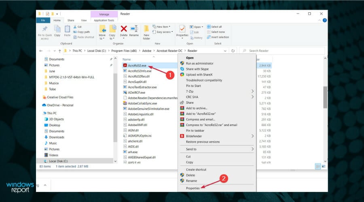The image size is (364, 202).
Task: Expand the address bar history dropdown
Action: pos(225,51)
